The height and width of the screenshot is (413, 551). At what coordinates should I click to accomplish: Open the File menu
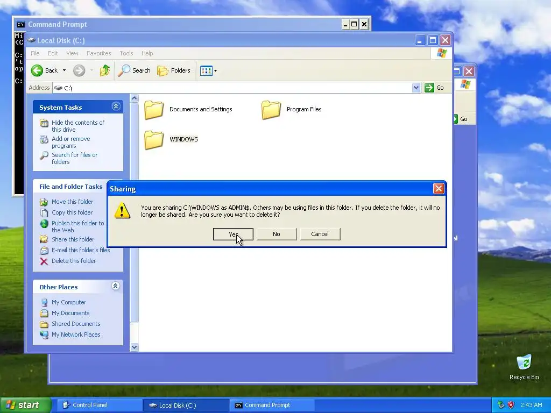(35, 53)
